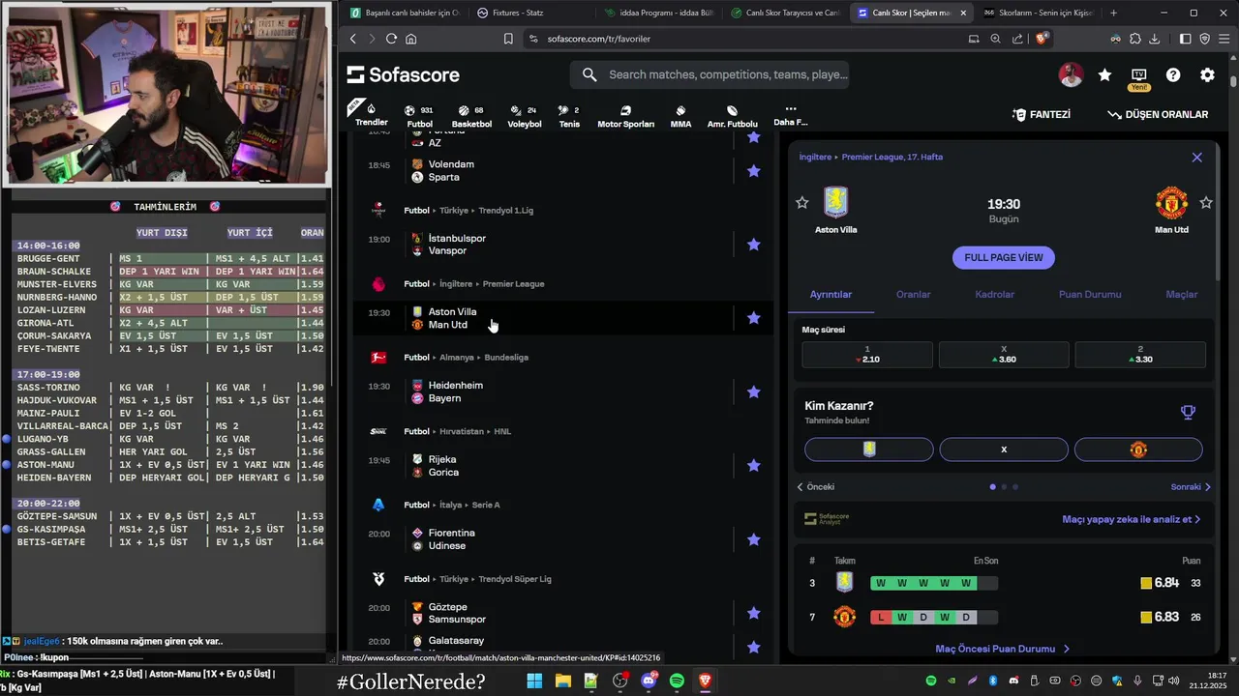Screen dimensions: 1239x696
Task: Expand the Daha F... more sports menu
Action: (791, 115)
